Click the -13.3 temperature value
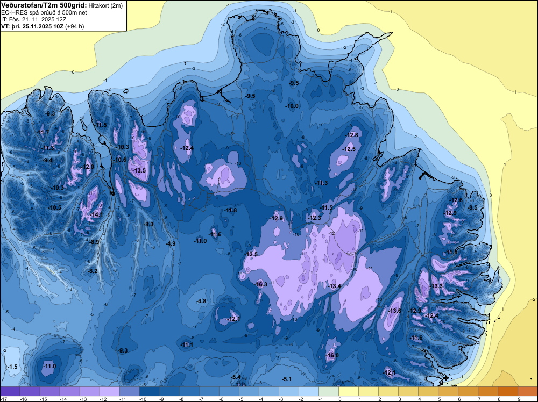 pyautogui.click(x=436, y=286)
